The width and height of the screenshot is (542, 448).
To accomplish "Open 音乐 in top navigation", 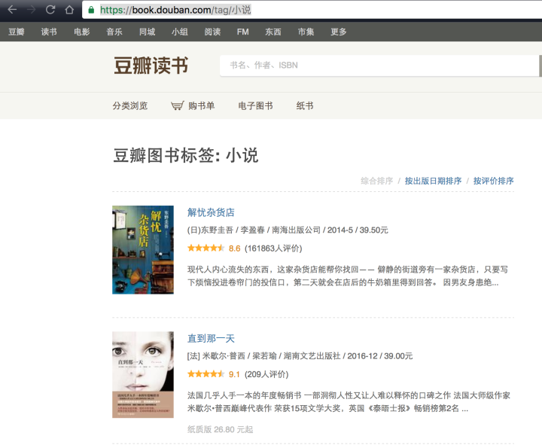I will (x=114, y=32).
